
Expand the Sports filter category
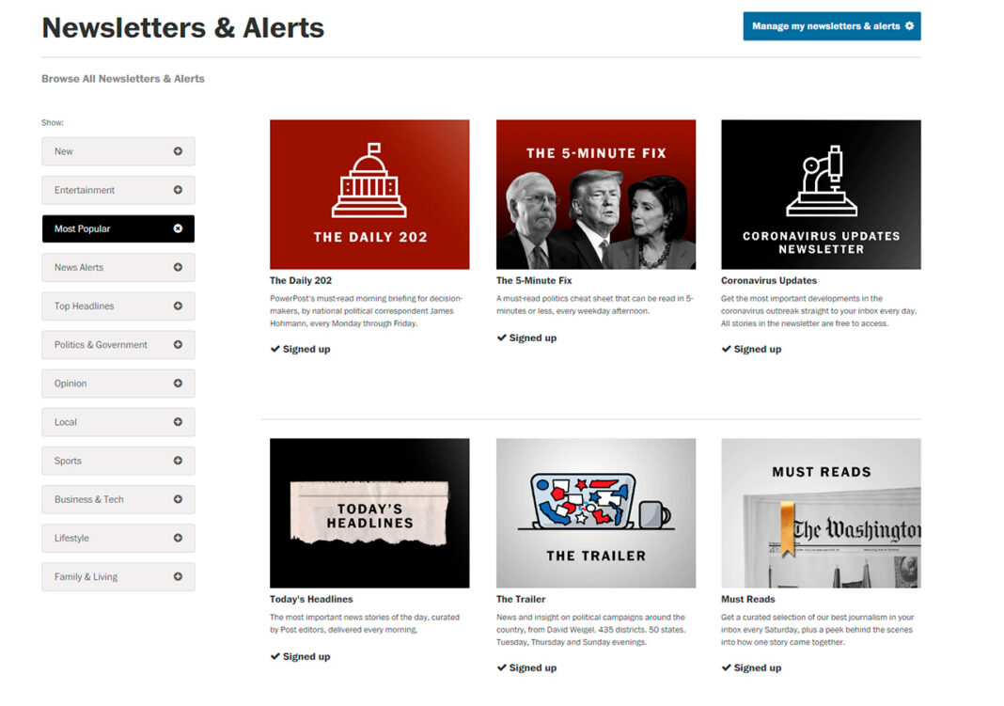(118, 461)
